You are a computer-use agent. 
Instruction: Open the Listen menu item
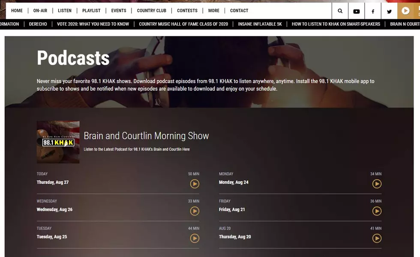click(65, 11)
